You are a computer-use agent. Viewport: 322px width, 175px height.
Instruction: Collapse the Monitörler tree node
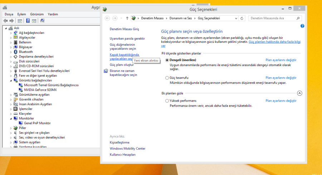click(11, 118)
